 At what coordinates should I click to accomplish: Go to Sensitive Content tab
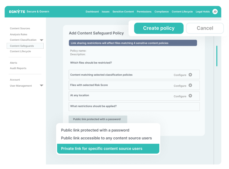(123, 11)
